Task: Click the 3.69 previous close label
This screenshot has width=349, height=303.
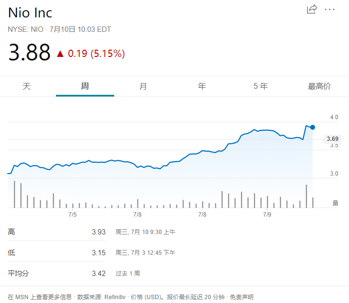Action: 333,139
